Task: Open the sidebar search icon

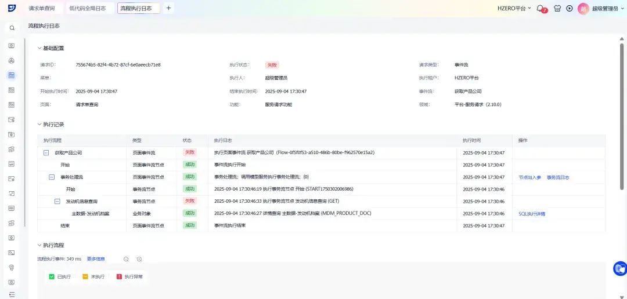Action: tap(12, 28)
